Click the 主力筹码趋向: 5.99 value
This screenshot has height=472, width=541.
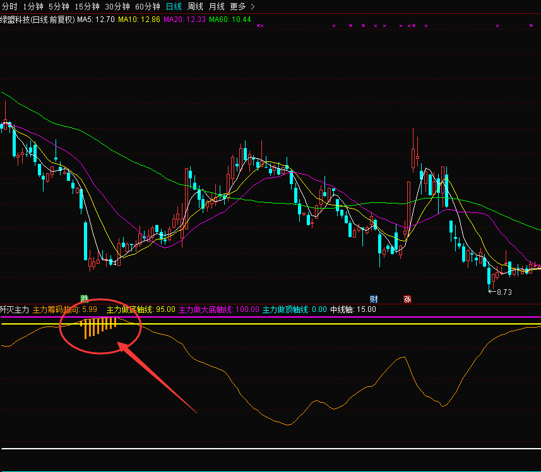pyautogui.click(x=65, y=309)
